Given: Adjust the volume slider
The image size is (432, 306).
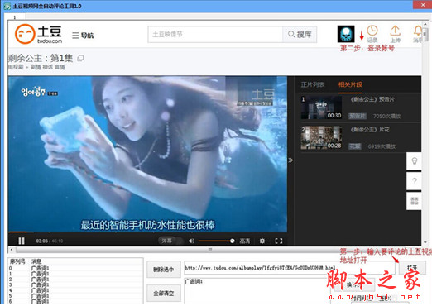Looking at the screenshot, I should (x=216, y=241).
